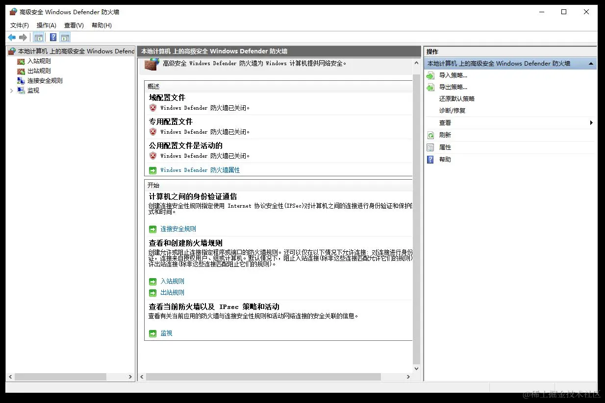
Task: Select 入站规则 label in the left tree
Action: [39, 61]
